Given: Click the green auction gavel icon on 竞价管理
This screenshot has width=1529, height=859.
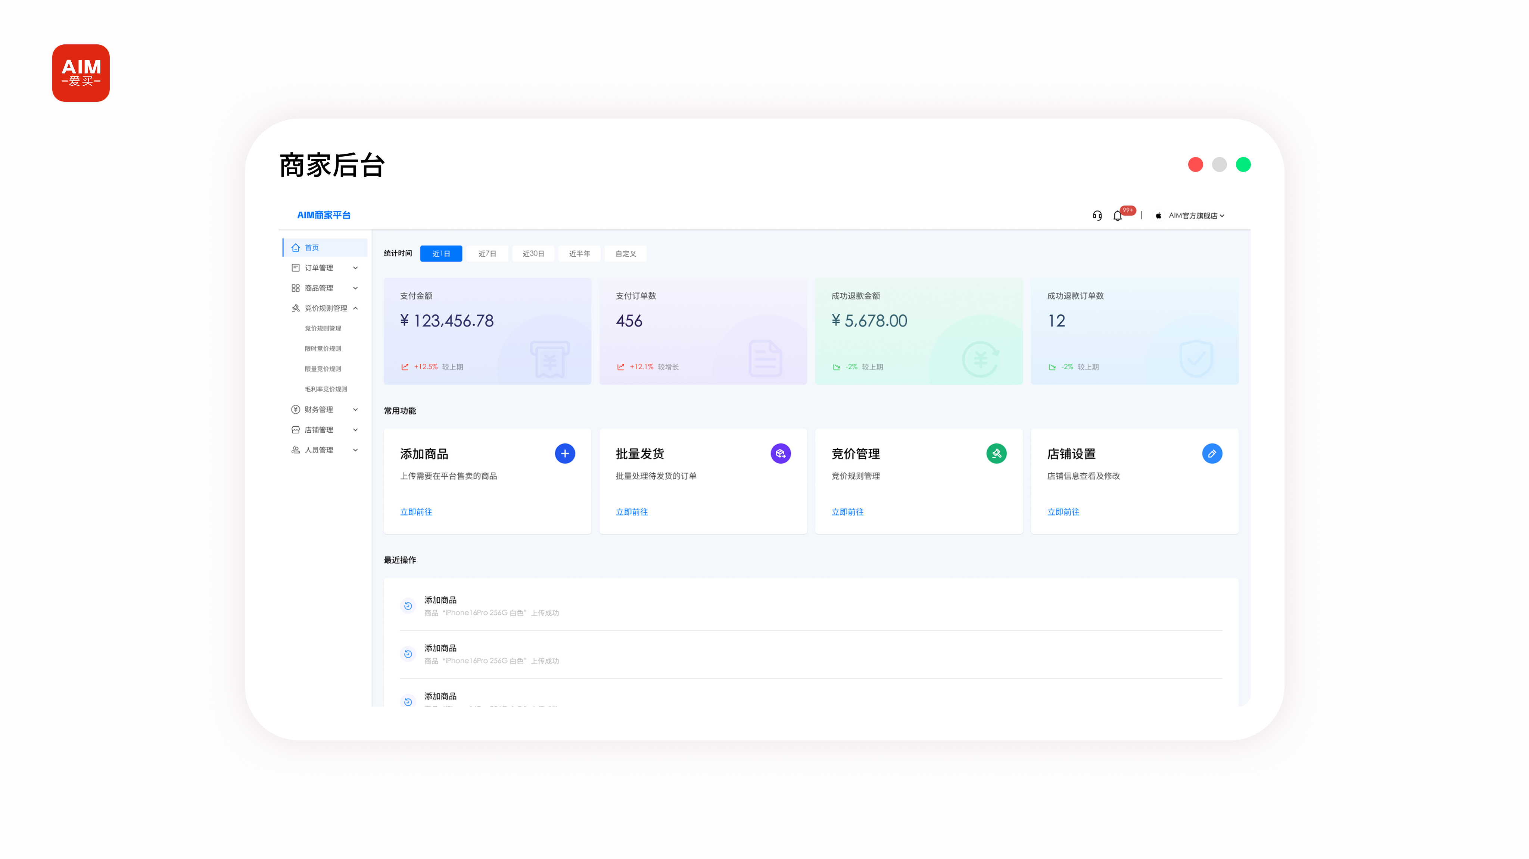Looking at the screenshot, I should 996,453.
